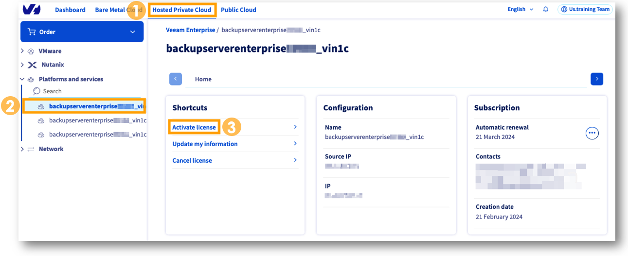
Task: Click the chevron next to Update my information
Action: tap(295, 143)
